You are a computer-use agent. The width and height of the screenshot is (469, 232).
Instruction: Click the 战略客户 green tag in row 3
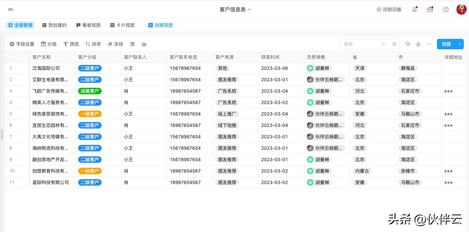click(x=90, y=91)
